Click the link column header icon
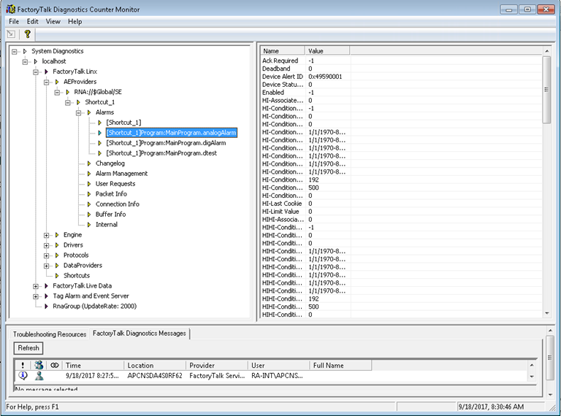The width and height of the screenshot is (561, 416). coord(54,365)
